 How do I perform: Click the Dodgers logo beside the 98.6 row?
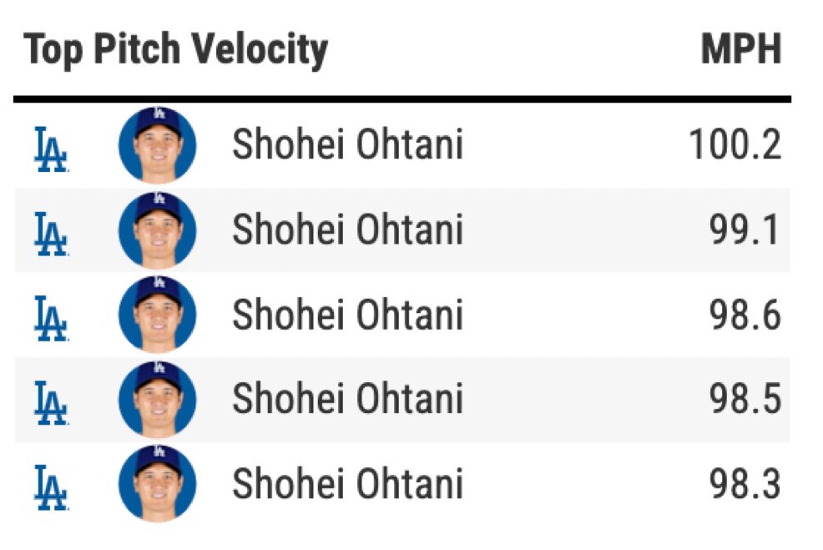click(51, 319)
